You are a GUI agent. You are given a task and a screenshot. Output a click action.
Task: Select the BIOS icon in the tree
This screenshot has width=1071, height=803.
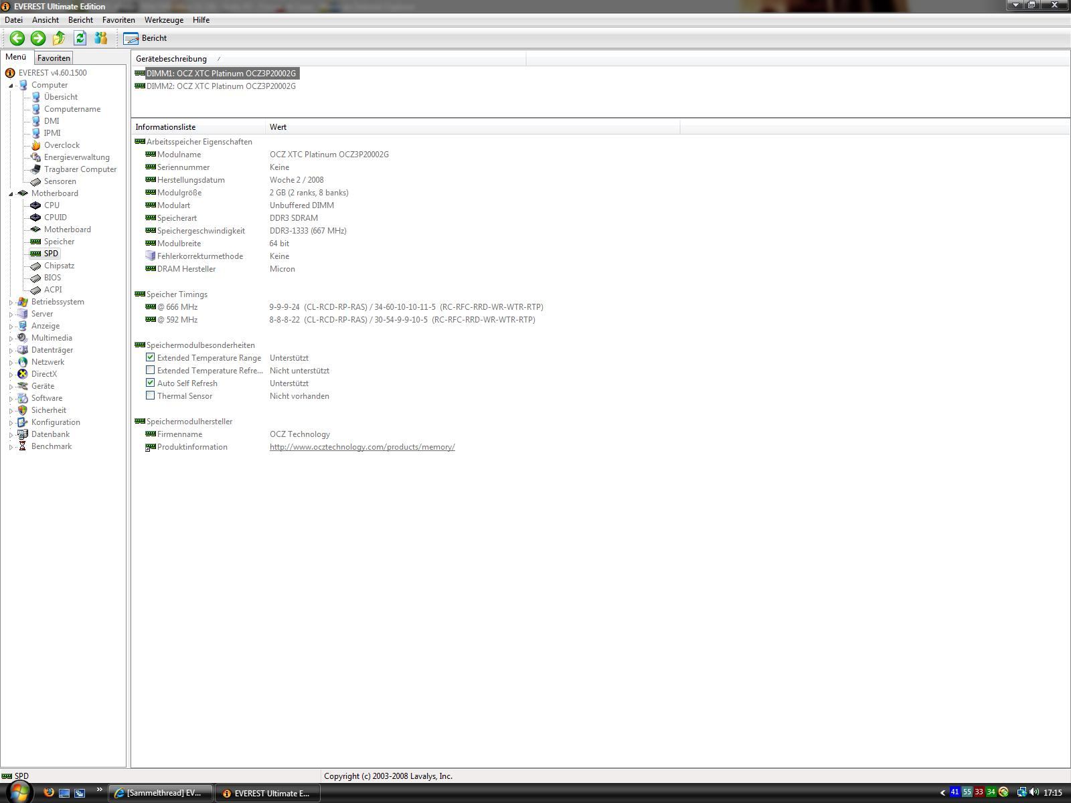point(36,278)
